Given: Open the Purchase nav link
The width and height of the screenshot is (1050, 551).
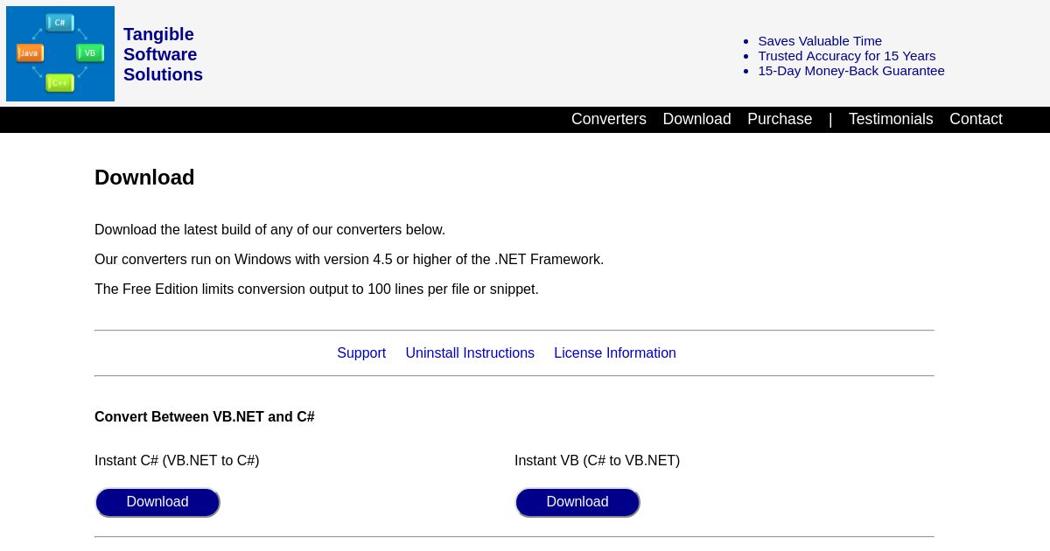Looking at the screenshot, I should pyautogui.click(x=780, y=119).
